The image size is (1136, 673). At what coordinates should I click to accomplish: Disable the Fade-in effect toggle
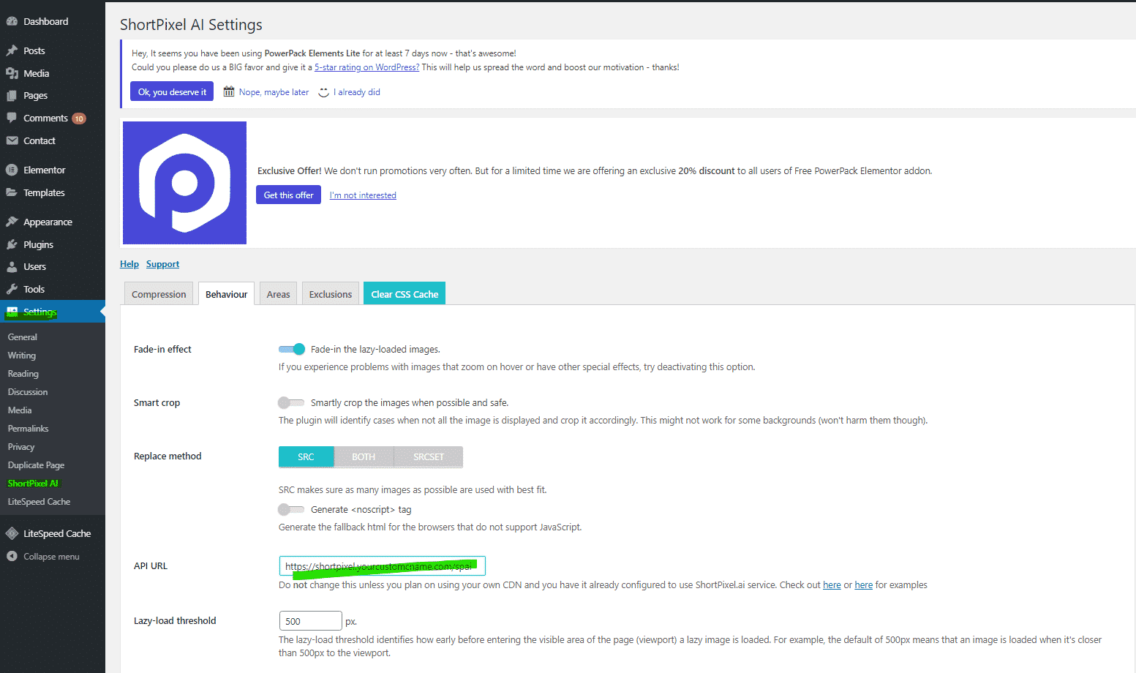(292, 349)
